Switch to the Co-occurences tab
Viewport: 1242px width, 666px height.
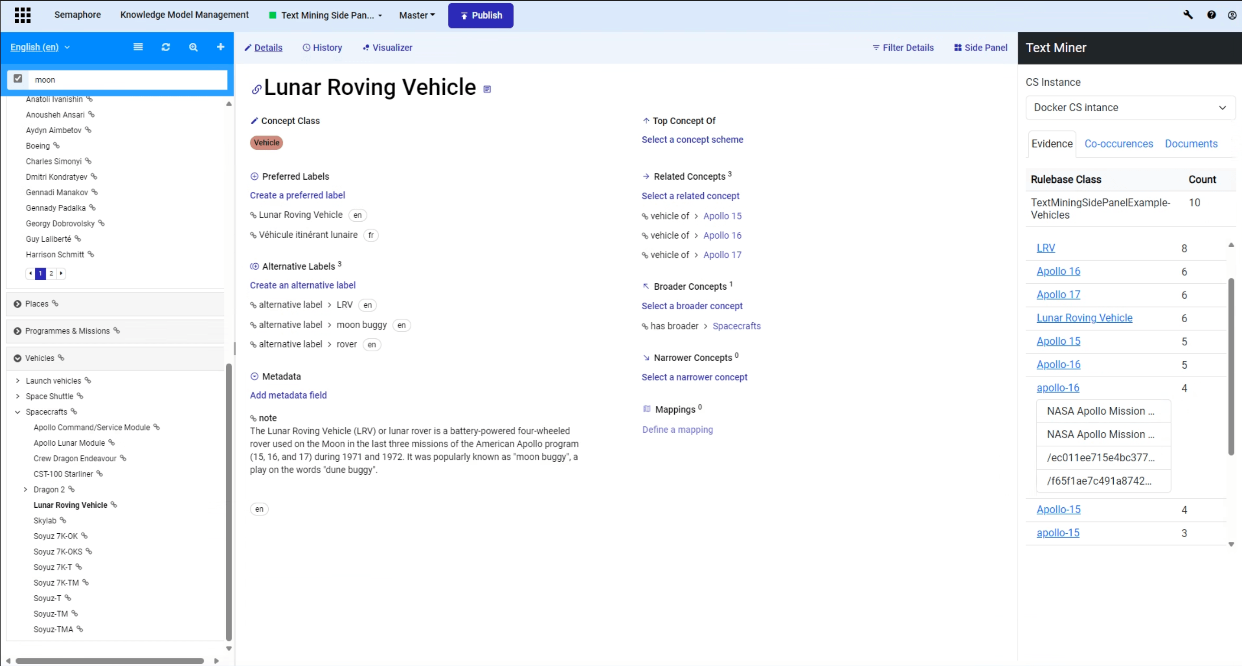[1118, 143]
